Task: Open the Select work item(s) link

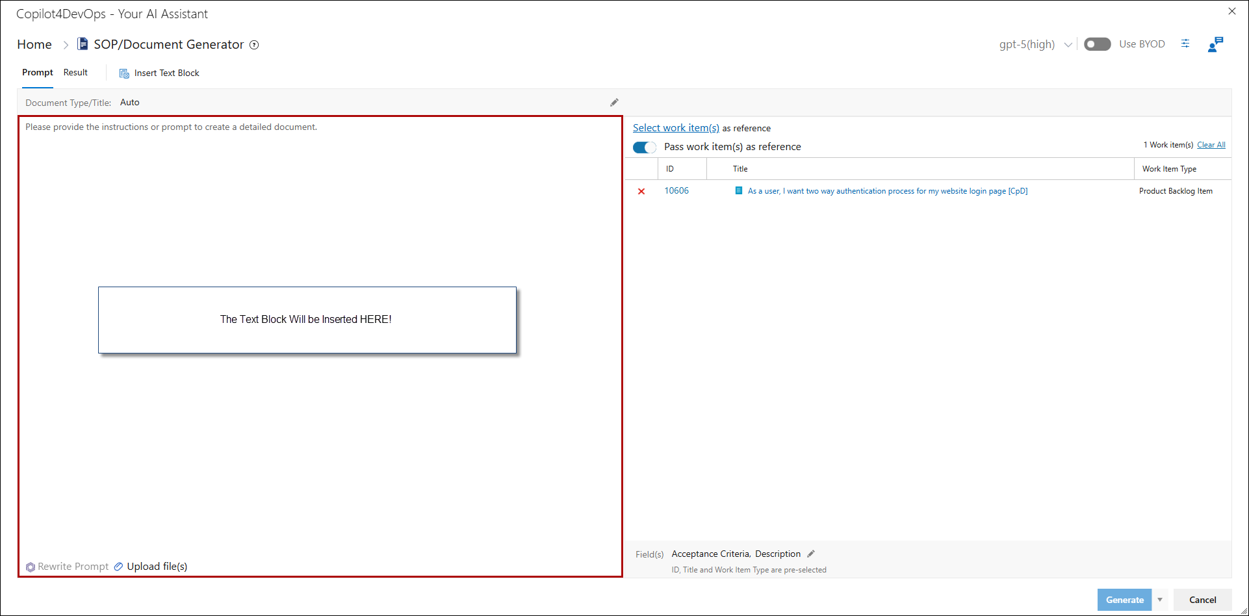Action: (676, 128)
